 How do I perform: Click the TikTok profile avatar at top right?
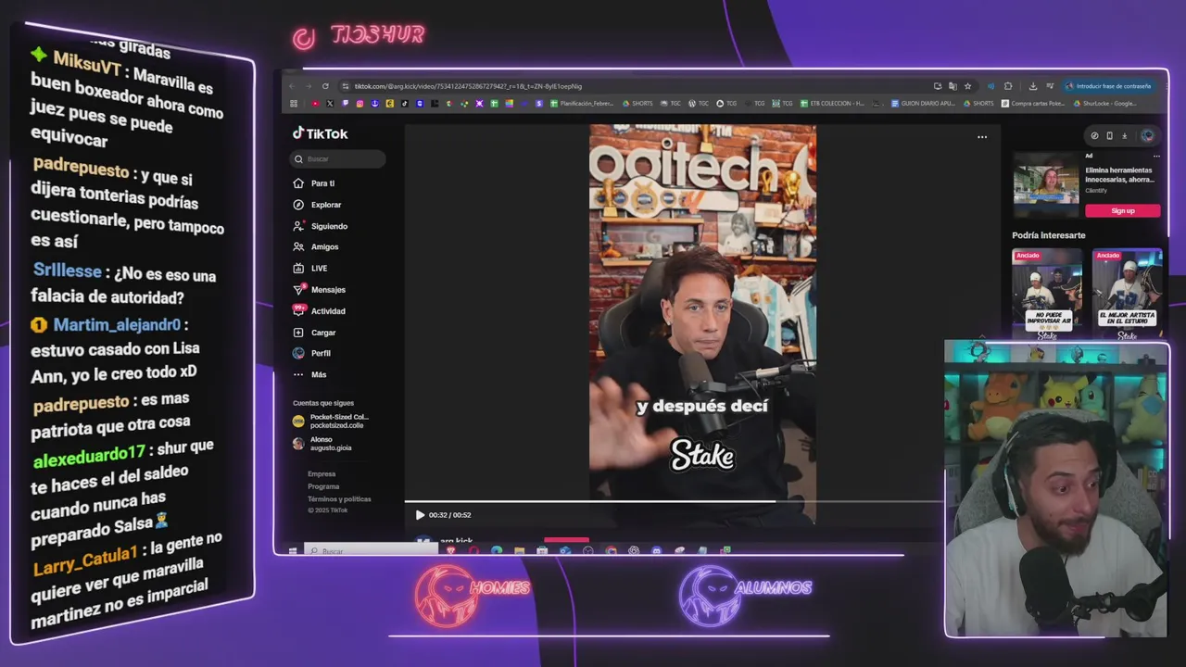[1147, 136]
